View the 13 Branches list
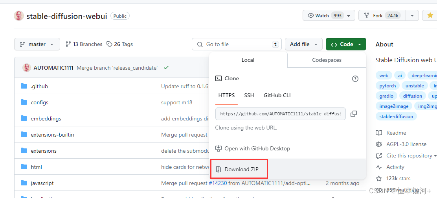Image resolution: width=437 pixels, height=198 pixels. pyautogui.click(x=84, y=44)
